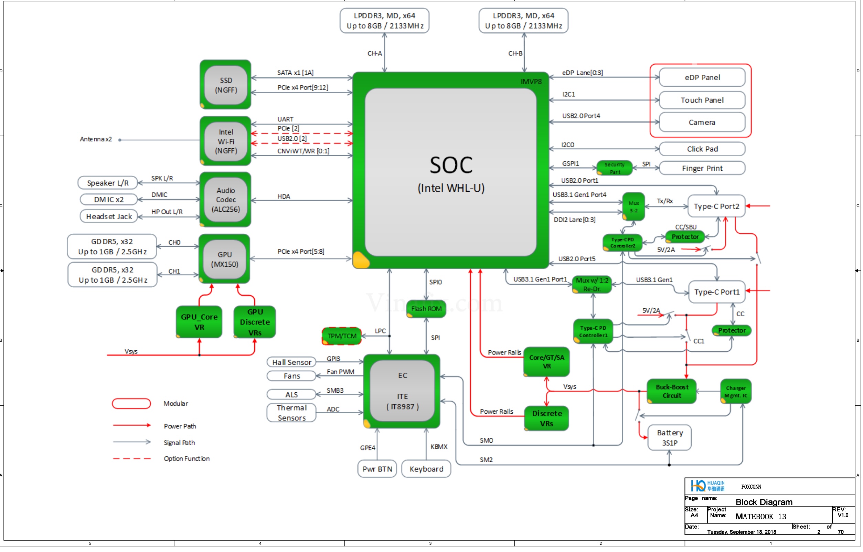Image resolution: width=863 pixels, height=552 pixels.
Task: Select the GDDR5 CH0 memory box
Action: pyautogui.click(x=112, y=247)
